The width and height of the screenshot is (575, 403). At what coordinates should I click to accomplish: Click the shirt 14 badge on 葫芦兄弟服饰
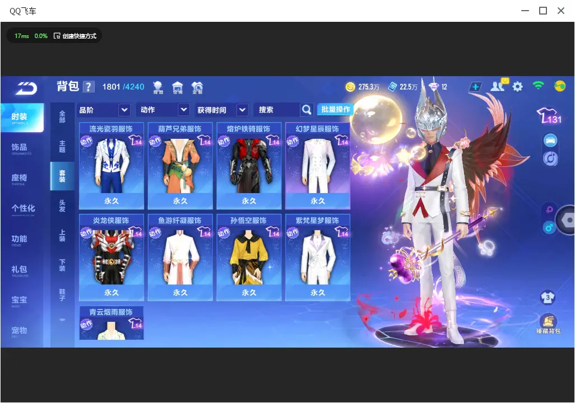[x=204, y=140]
